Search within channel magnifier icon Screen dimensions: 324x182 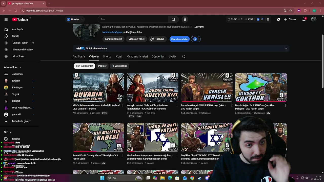(184, 57)
